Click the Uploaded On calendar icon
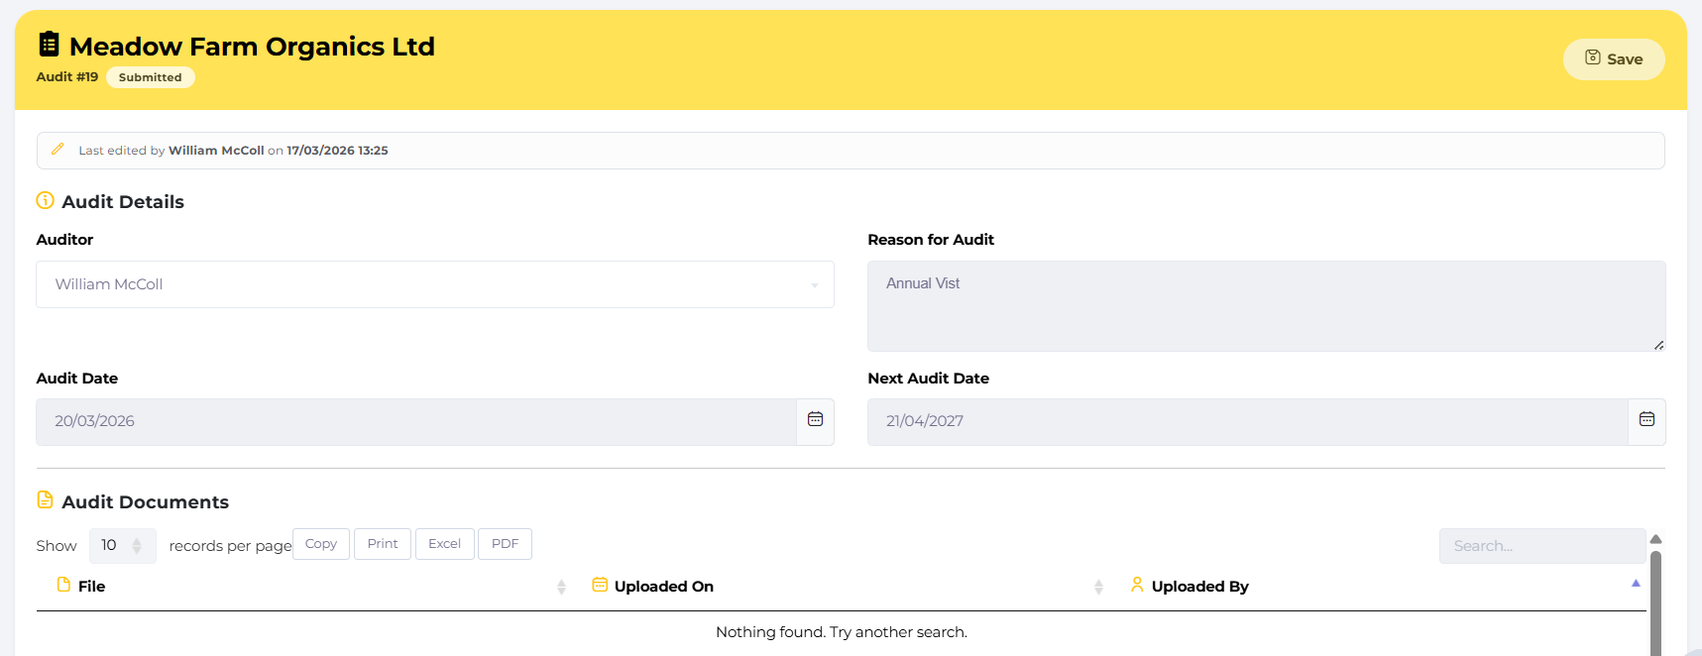1702x656 pixels. (x=600, y=585)
